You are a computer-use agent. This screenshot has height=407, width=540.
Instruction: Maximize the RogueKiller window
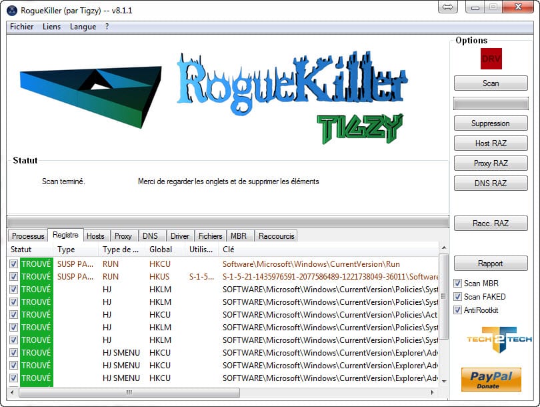point(493,7)
